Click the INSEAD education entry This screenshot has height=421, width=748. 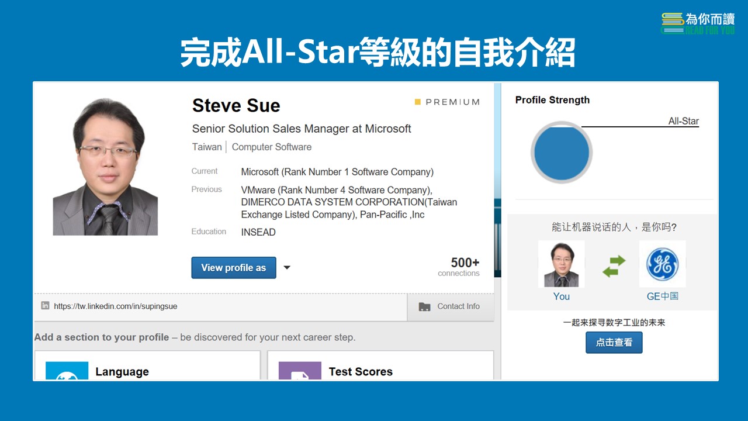point(258,232)
